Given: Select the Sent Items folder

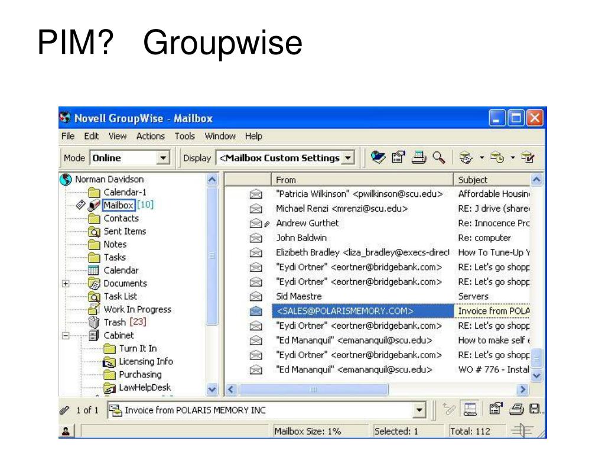Looking at the screenshot, I should [125, 232].
